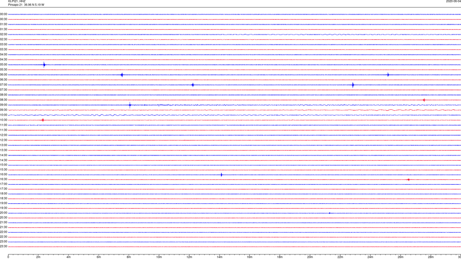Click the 06:00 trace spike near 7.5 minutes
Image resolution: width=461 pixels, height=259 pixels.
[122, 75]
